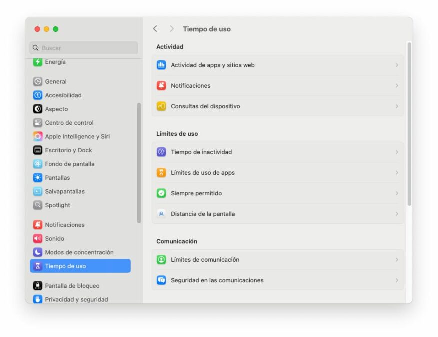438x337 pixels.
Task: Click the Tiempo de uso hourglass icon
Action: pyautogui.click(x=38, y=266)
